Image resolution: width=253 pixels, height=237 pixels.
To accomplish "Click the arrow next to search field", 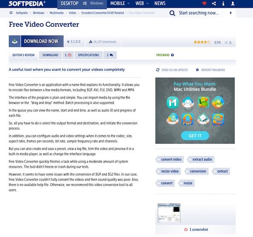I will pyautogui.click(x=231, y=13).
